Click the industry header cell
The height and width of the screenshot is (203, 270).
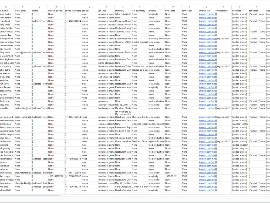(x=156, y=11)
